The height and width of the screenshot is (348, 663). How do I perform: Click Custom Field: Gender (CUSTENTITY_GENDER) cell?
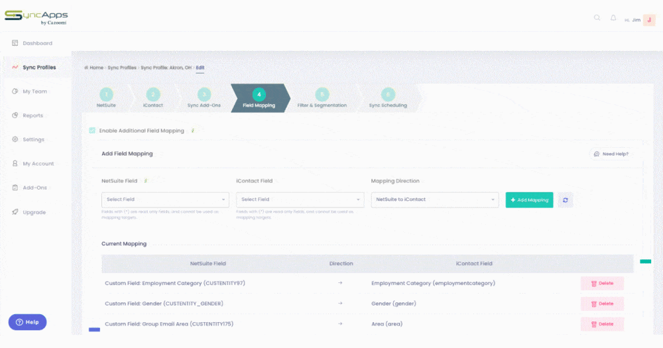pyautogui.click(x=164, y=304)
